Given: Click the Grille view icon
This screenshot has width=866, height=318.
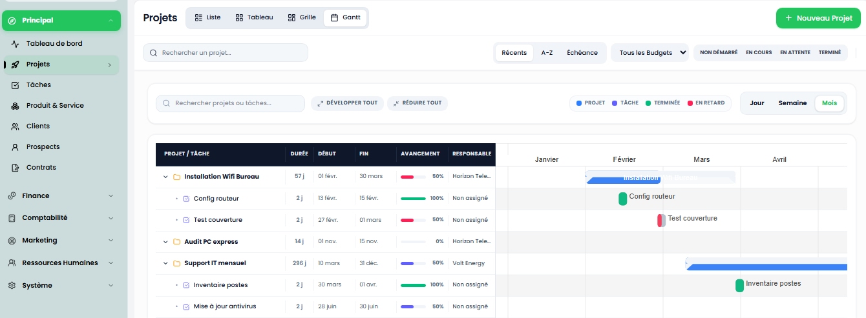Looking at the screenshot, I should coord(291,17).
